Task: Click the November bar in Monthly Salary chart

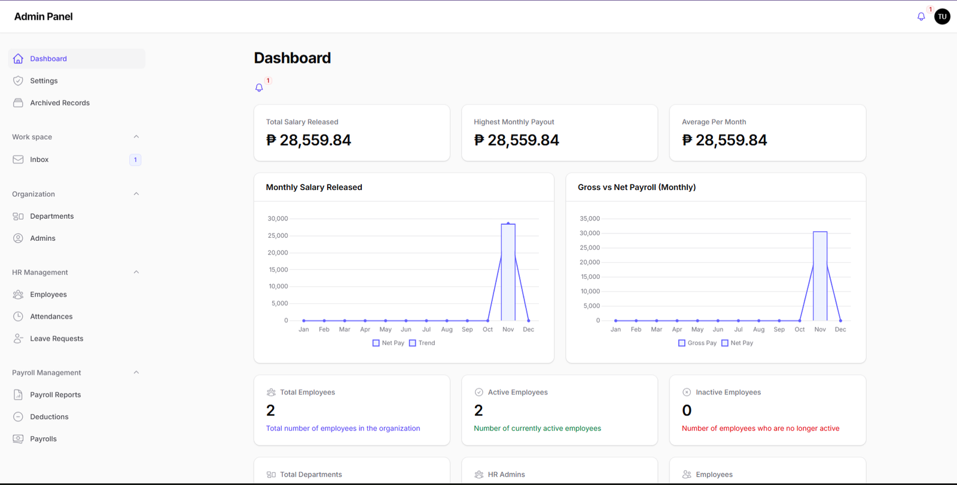Action: pos(508,272)
